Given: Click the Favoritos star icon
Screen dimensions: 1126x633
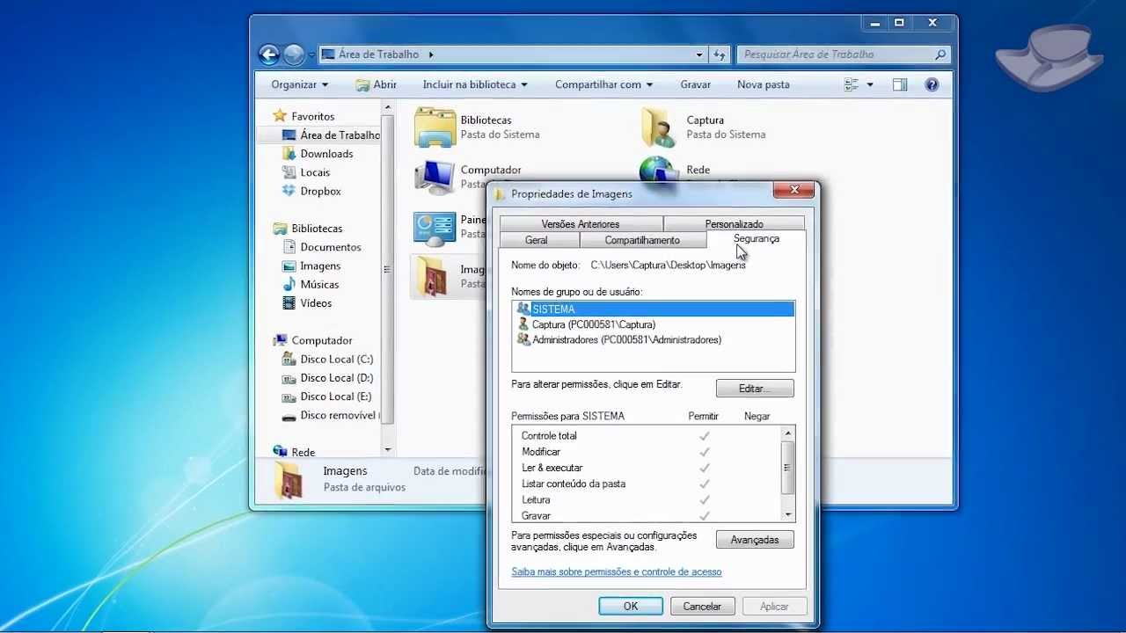Looking at the screenshot, I should point(280,116).
